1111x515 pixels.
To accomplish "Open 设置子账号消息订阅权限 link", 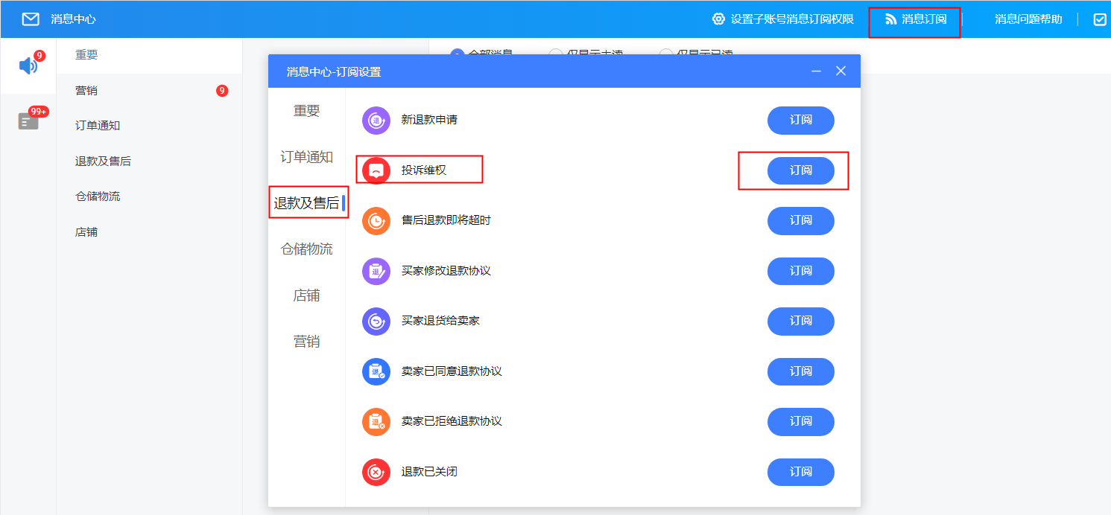I will pos(792,19).
